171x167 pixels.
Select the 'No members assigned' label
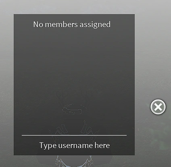pyautogui.click(x=72, y=24)
